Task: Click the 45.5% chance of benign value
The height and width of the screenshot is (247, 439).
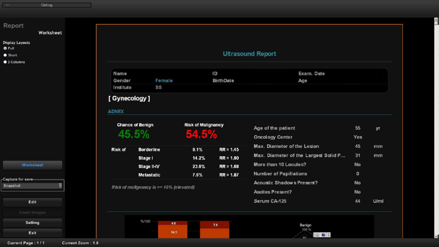Action: (134, 134)
